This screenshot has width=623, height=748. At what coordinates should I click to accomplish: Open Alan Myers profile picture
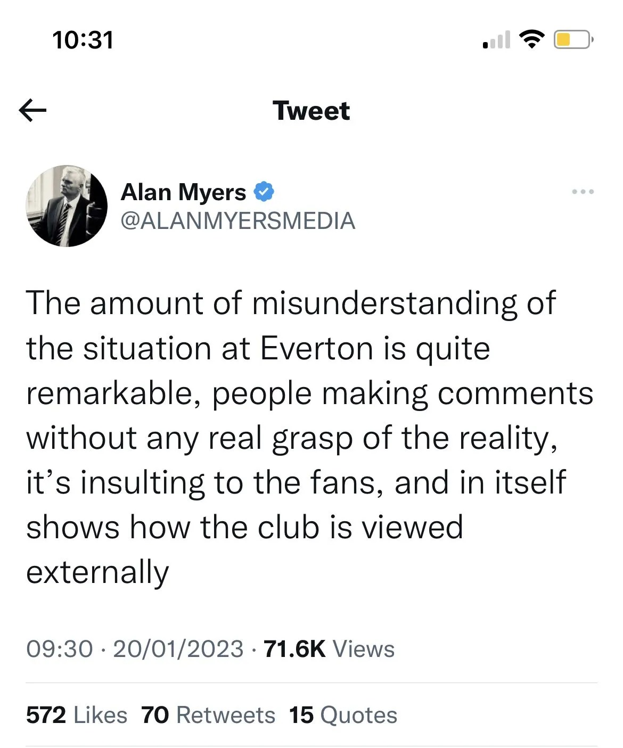point(67,206)
